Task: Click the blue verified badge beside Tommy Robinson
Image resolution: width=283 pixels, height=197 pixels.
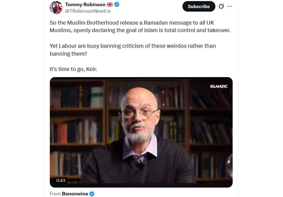Action: pyautogui.click(x=117, y=5)
